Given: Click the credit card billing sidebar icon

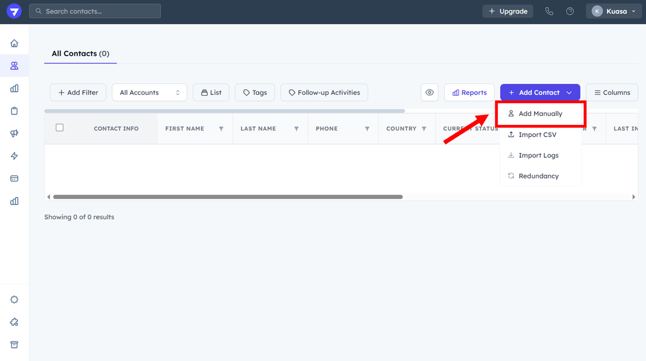Looking at the screenshot, I should [15, 179].
